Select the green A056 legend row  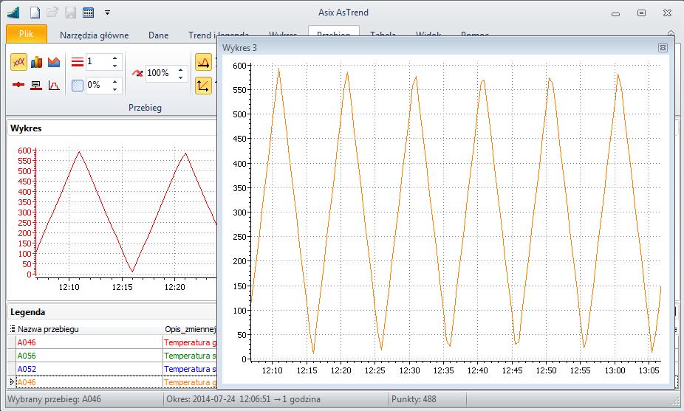[x=89, y=356]
